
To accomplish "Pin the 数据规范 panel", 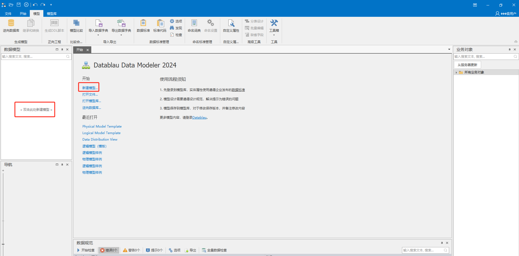I will [442, 243].
